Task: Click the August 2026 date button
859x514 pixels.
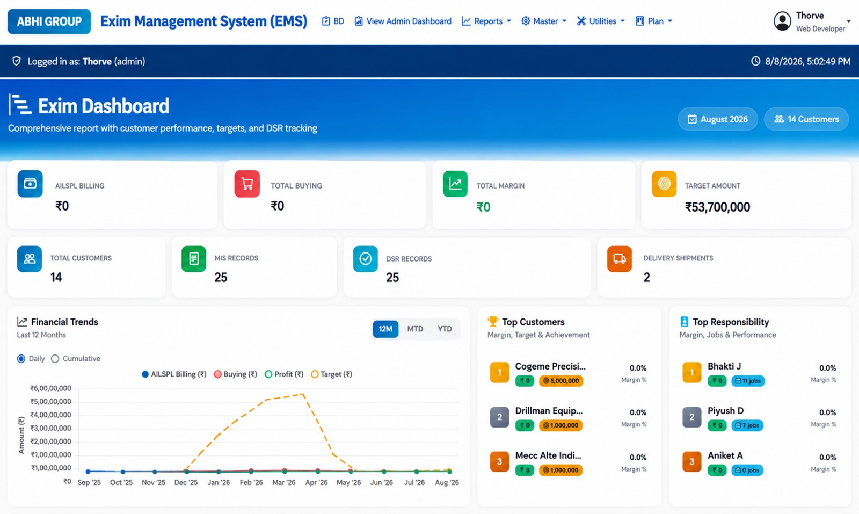Action: [718, 119]
